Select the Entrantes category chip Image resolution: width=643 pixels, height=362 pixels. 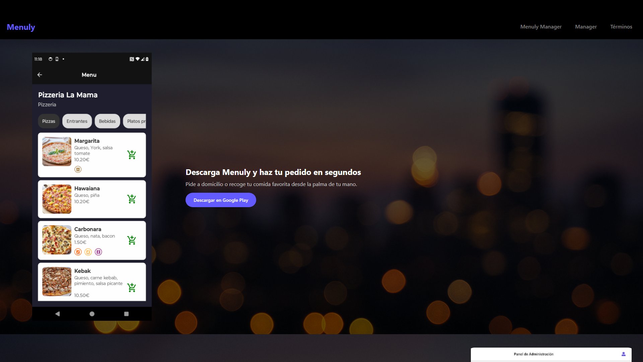pos(77,121)
